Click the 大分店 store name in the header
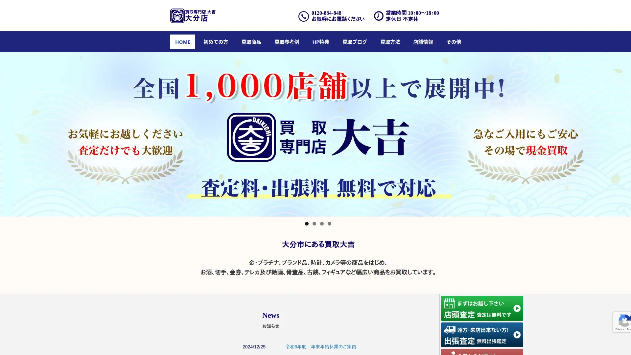Screen dimensions: 631x355 197,18
